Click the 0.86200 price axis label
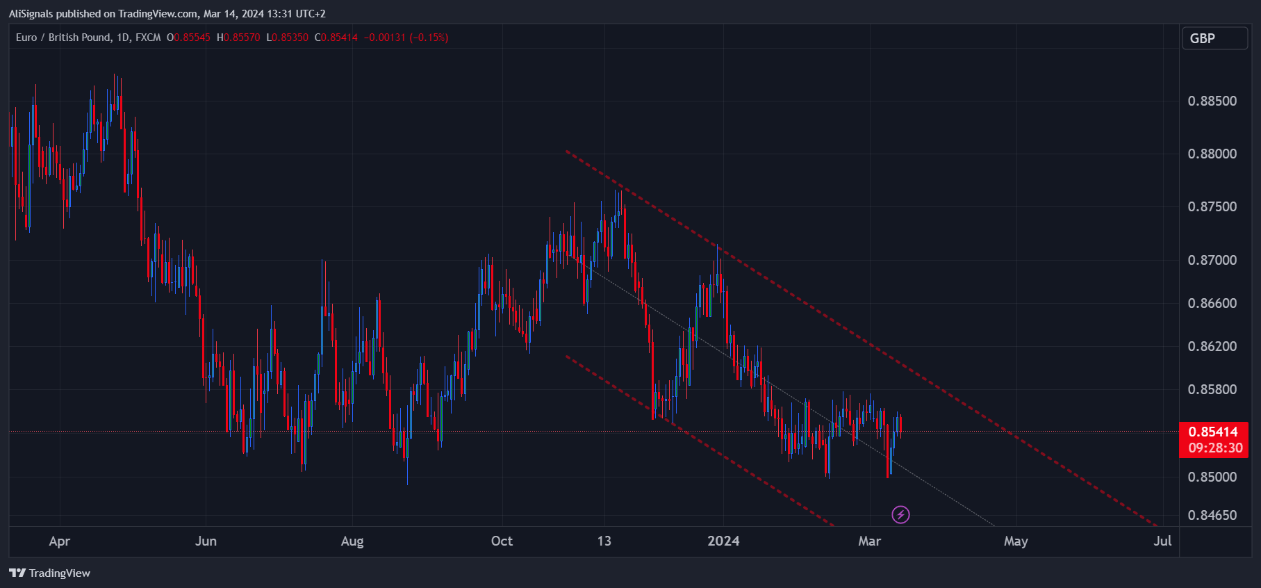1261x588 pixels. click(1212, 346)
